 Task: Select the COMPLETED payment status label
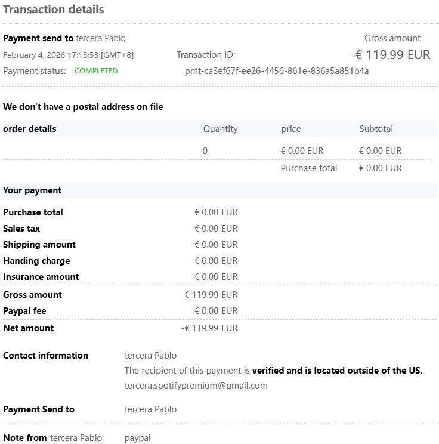pyautogui.click(x=96, y=71)
